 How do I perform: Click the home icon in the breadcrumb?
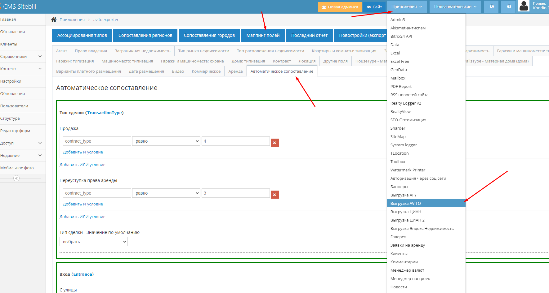point(54,19)
